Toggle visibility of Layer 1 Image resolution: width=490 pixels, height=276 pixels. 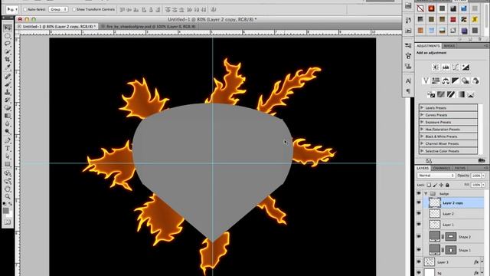click(419, 225)
